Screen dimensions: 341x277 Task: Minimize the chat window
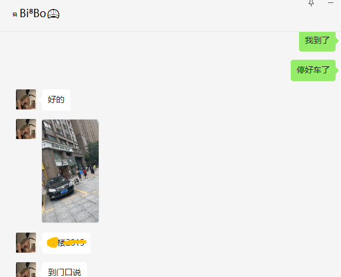330,2
